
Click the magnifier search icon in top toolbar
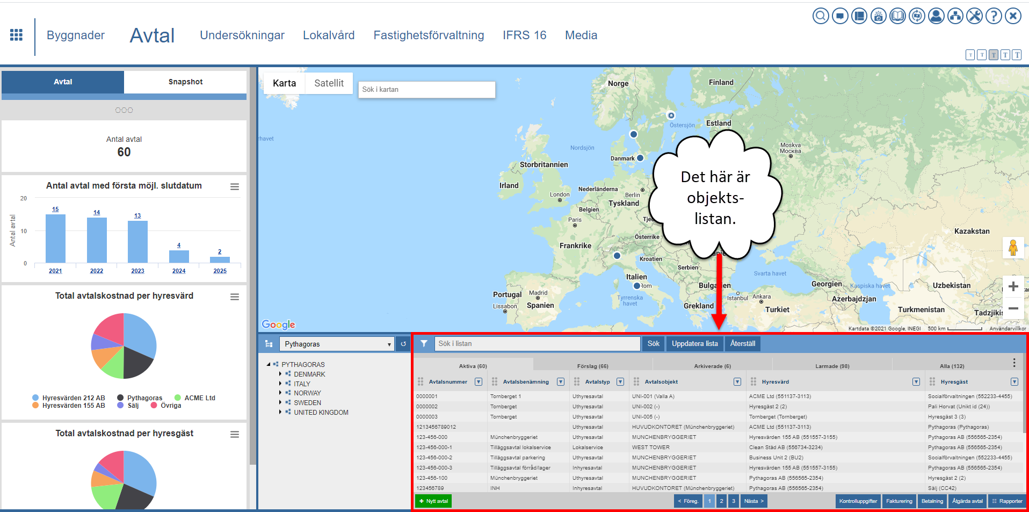820,16
